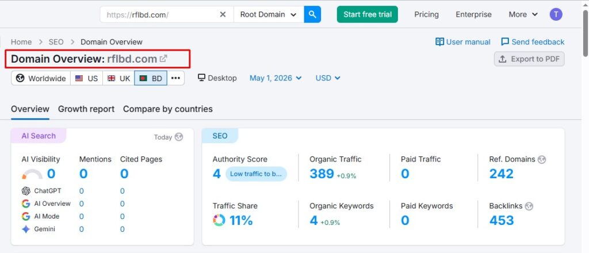Click the Start free trial button
589x253 pixels.
pos(368,14)
